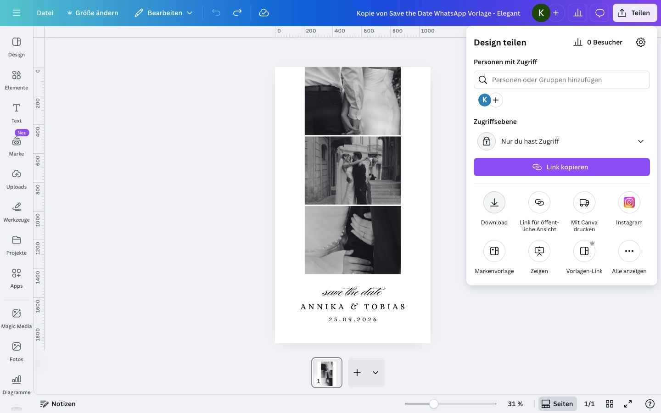The height and width of the screenshot is (413, 661).
Task: Open the Größe ändern menu
Action: pos(93,13)
